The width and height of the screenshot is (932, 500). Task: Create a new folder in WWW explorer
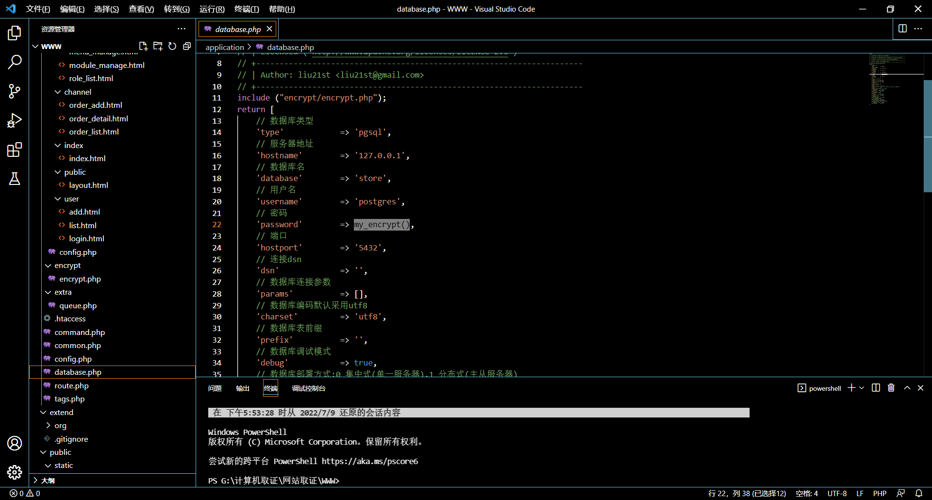point(158,46)
